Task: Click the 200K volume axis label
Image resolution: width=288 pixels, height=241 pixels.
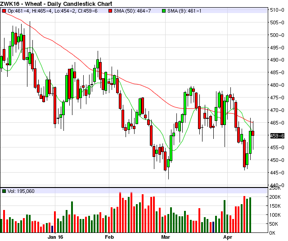Action: [275, 197]
